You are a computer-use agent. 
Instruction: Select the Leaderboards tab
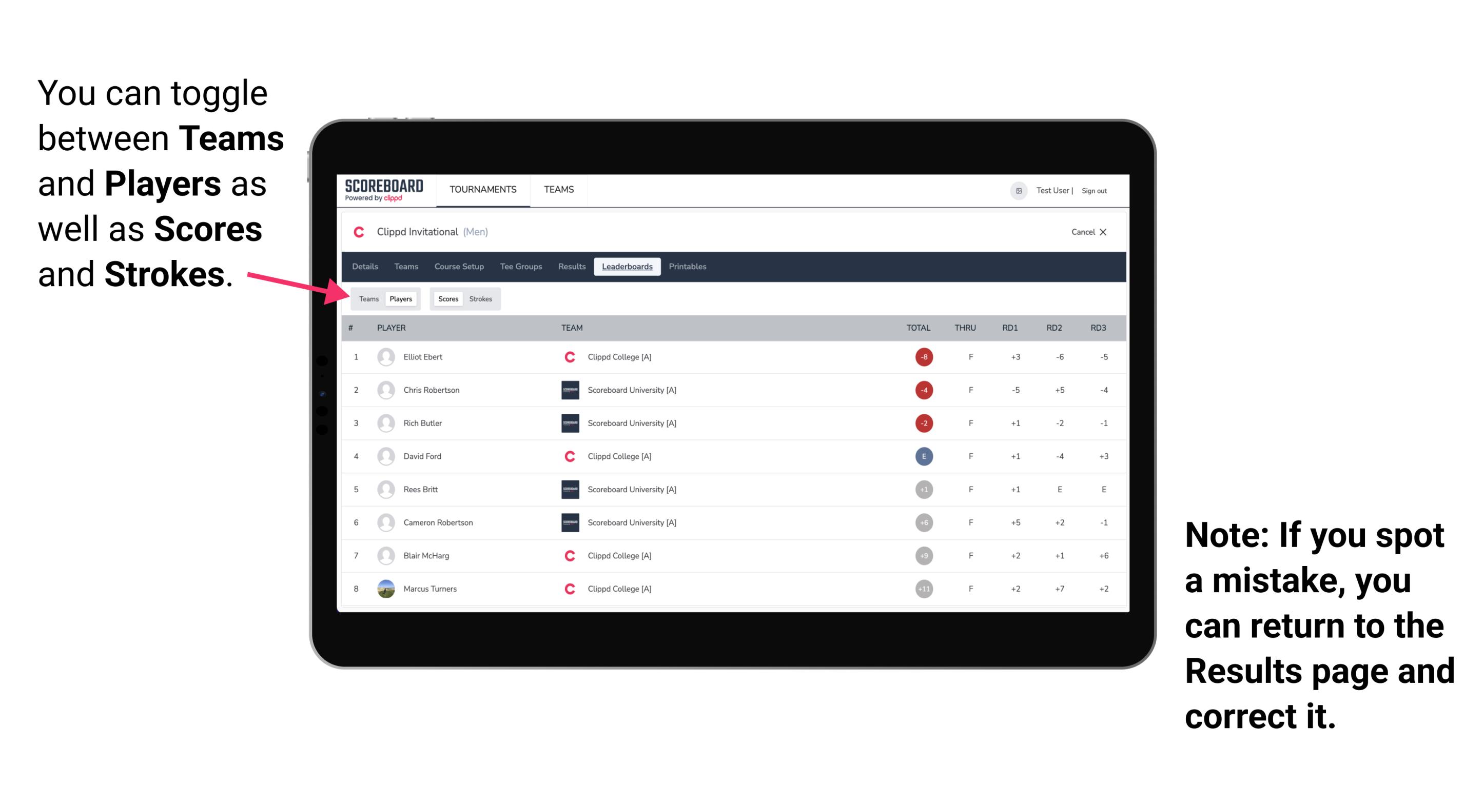pyautogui.click(x=628, y=267)
